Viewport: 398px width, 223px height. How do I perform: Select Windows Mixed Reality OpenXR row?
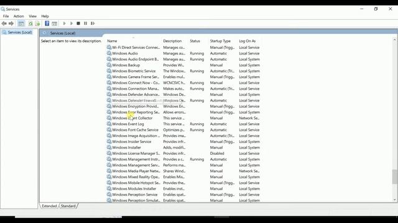coord(184,177)
